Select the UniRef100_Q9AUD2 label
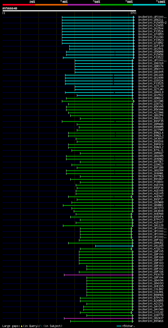 151,243
